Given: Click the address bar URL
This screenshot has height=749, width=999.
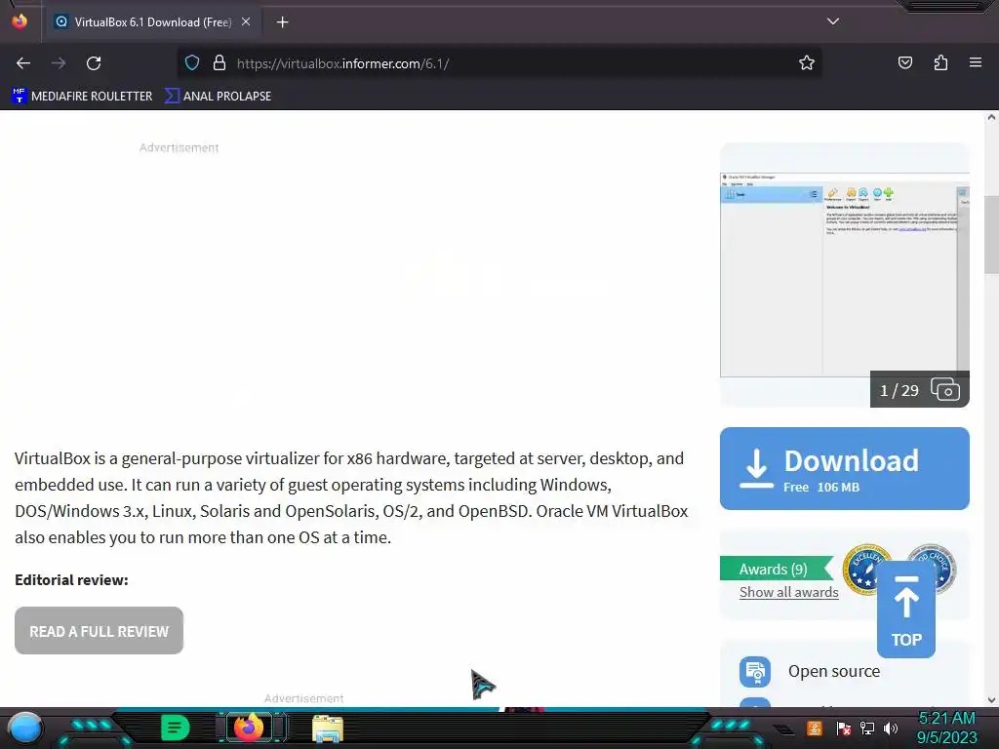Looking at the screenshot, I should pyautogui.click(x=342, y=63).
